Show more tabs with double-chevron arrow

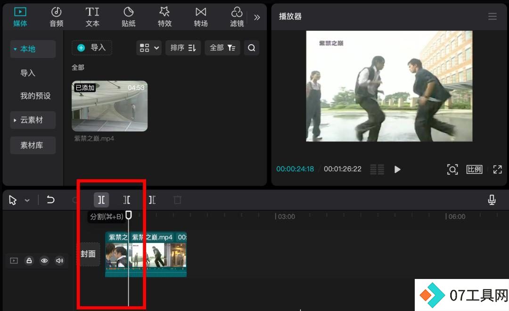[x=257, y=17]
